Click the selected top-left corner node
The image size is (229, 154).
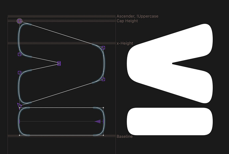coord(20,21)
